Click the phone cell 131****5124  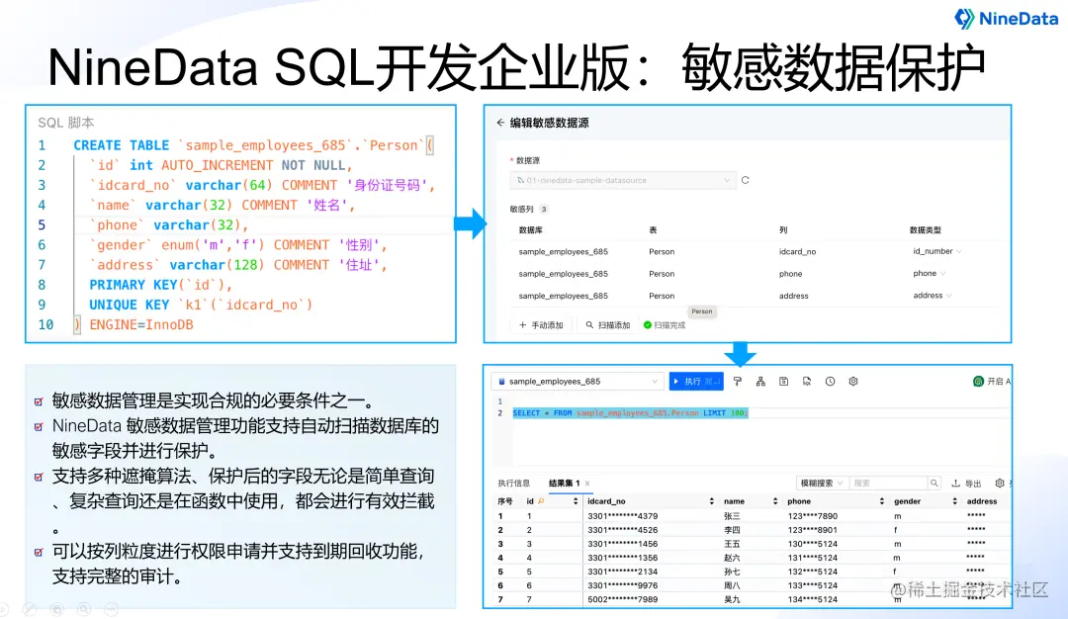coord(813,558)
